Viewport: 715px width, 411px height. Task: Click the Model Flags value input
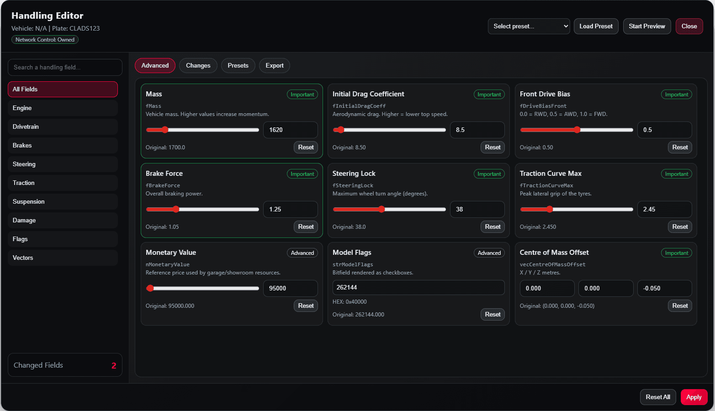point(418,287)
